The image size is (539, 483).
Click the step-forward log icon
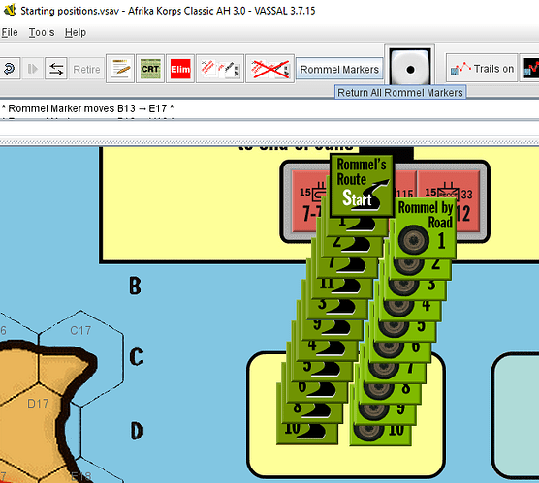[x=33, y=69]
